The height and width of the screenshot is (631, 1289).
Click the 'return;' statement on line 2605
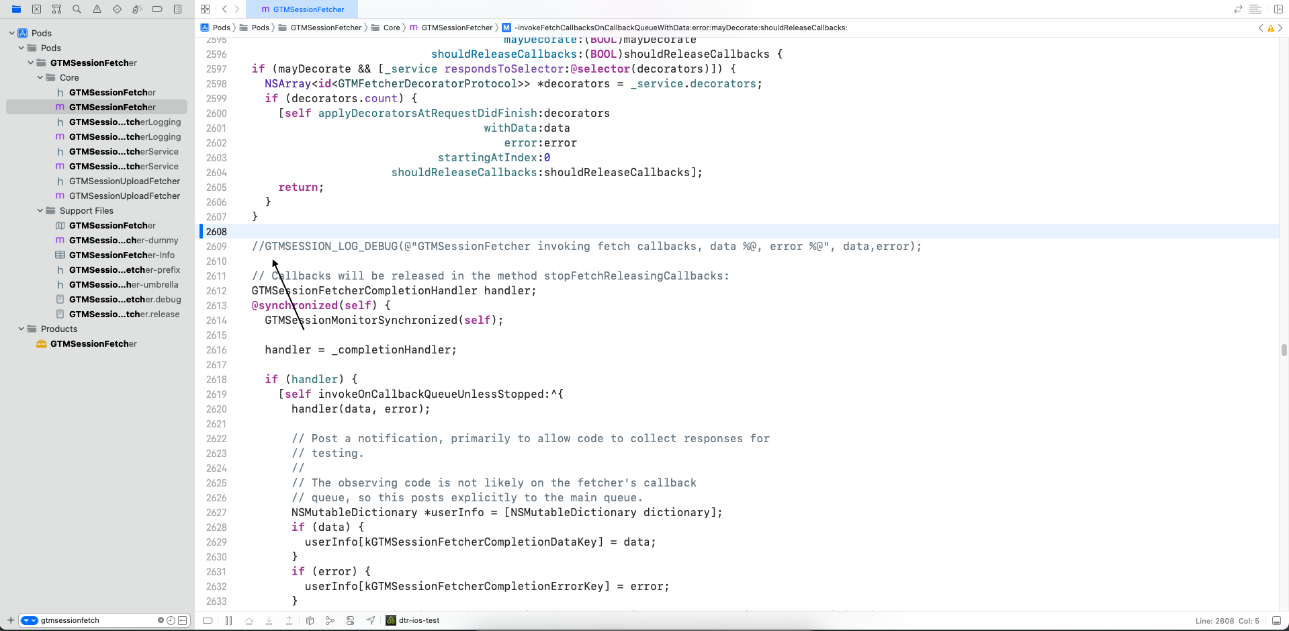[301, 187]
